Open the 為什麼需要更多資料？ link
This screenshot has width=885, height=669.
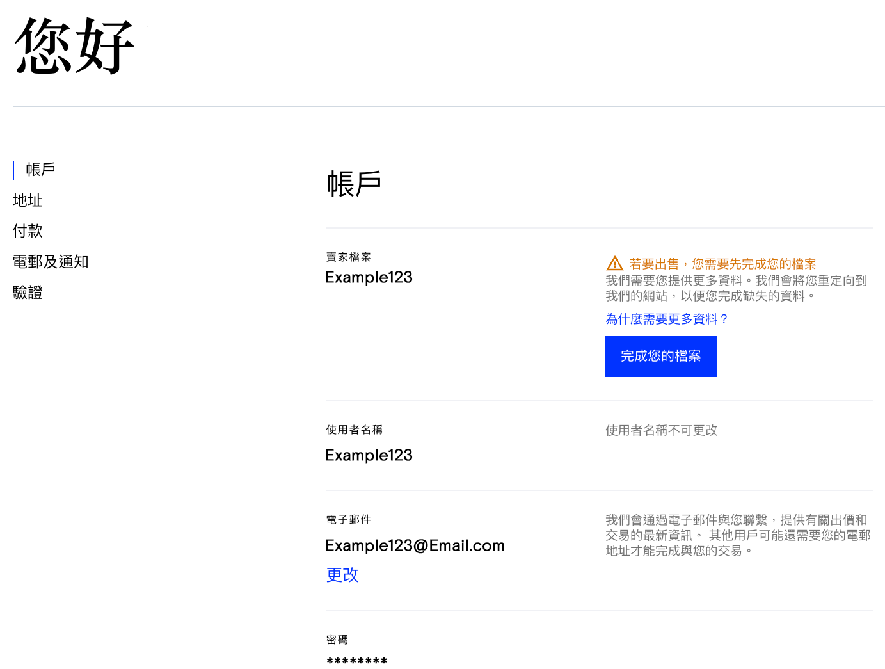pyautogui.click(x=667, y=319)
